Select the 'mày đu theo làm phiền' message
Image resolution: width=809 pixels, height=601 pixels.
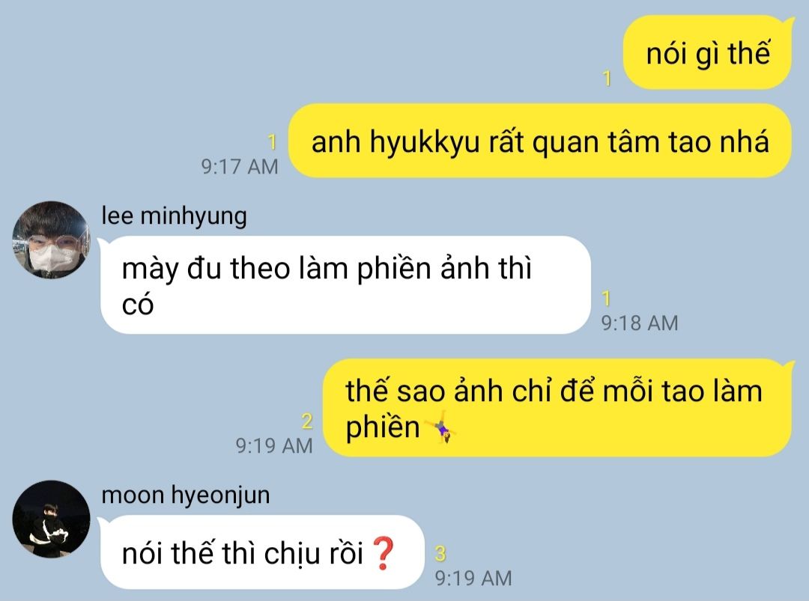click(x=345, y=285)
